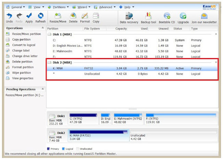Click the Primary legend color swatch
The height and width of the screenshot is (160, 223).
[x=48, y=149]
